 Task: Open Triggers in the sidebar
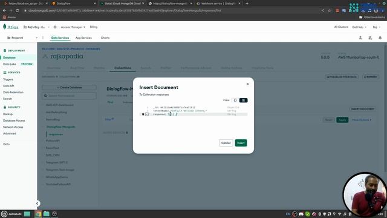pos(8,79)
